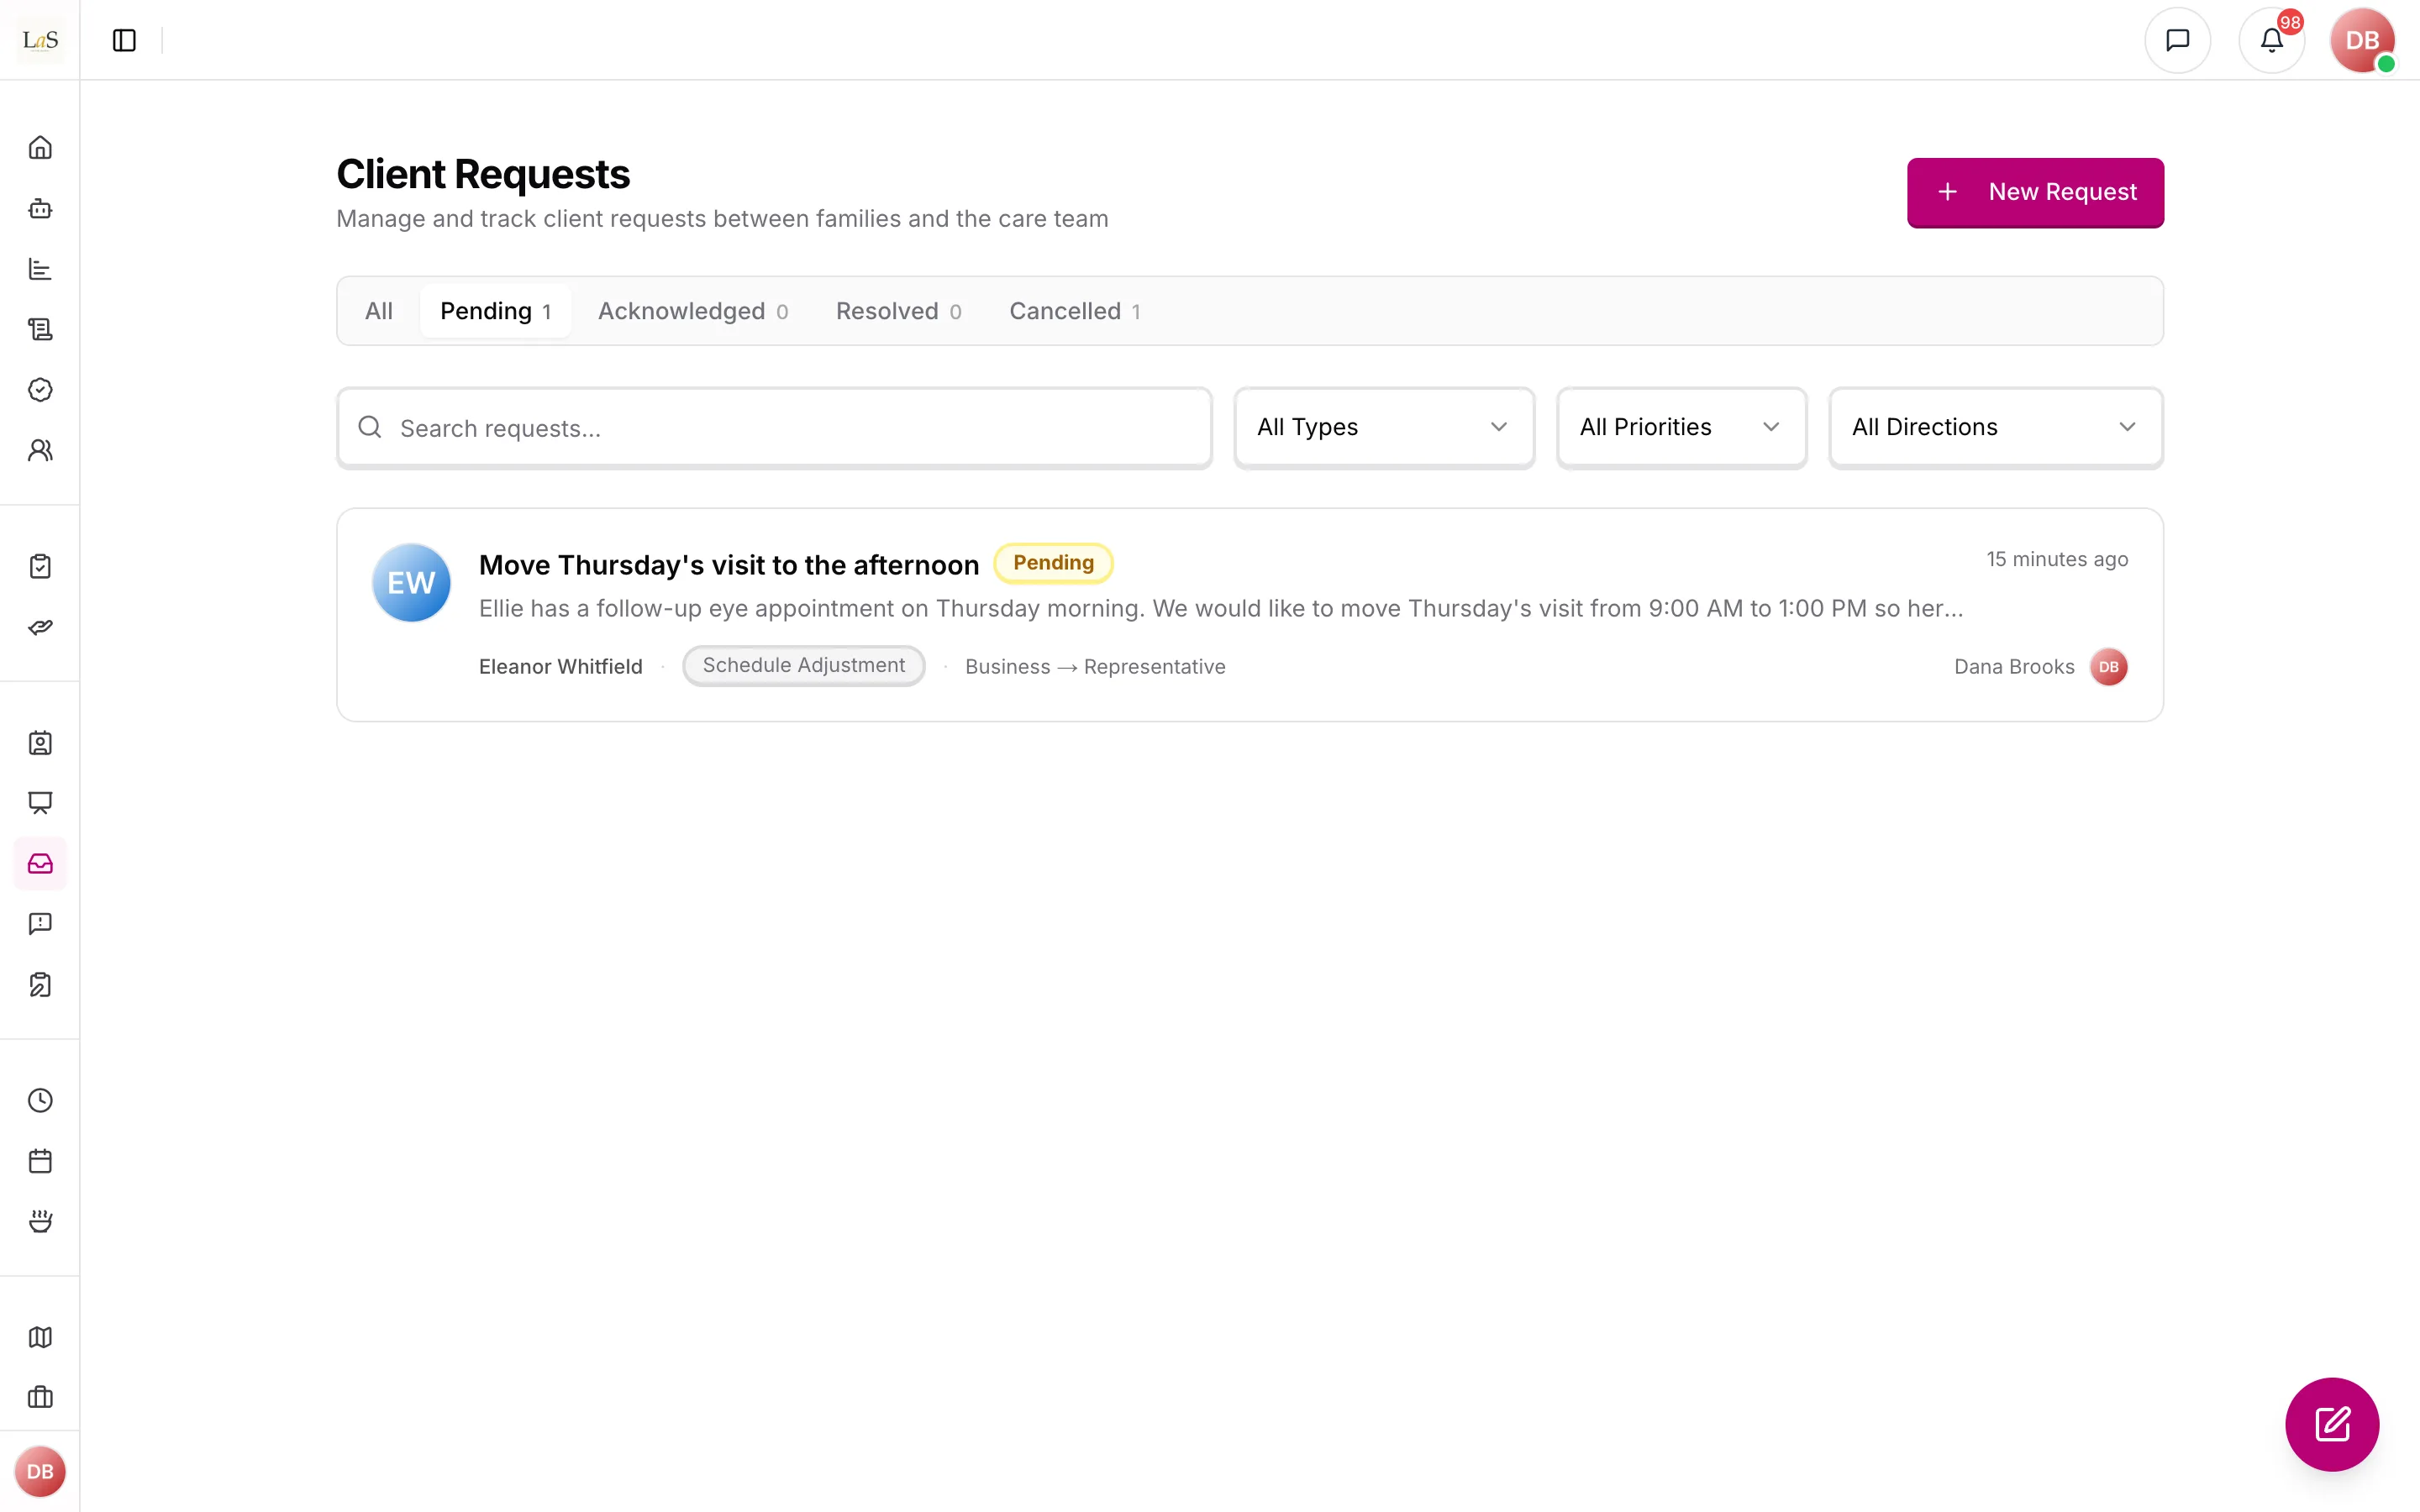
Task: Click the EW client avatar
Action: pyautogui.click(x=411, y=583)
